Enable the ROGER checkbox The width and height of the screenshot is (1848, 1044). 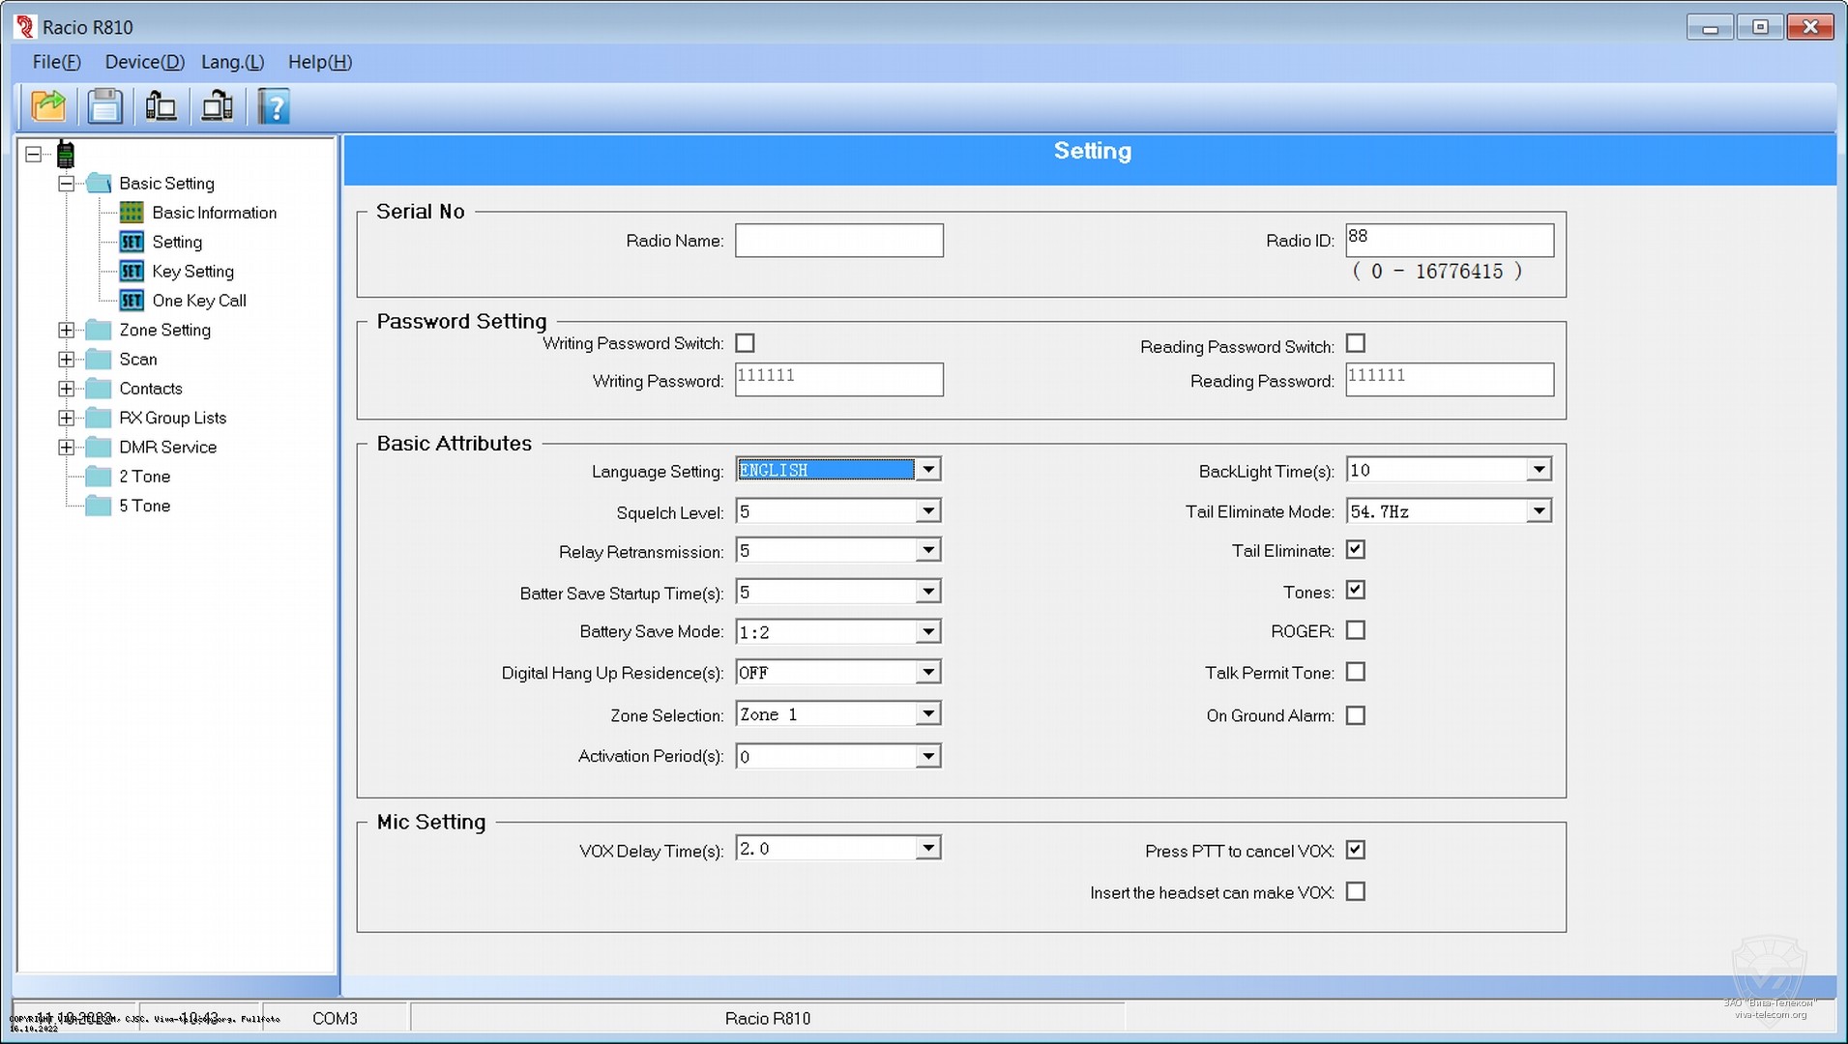1356,630
